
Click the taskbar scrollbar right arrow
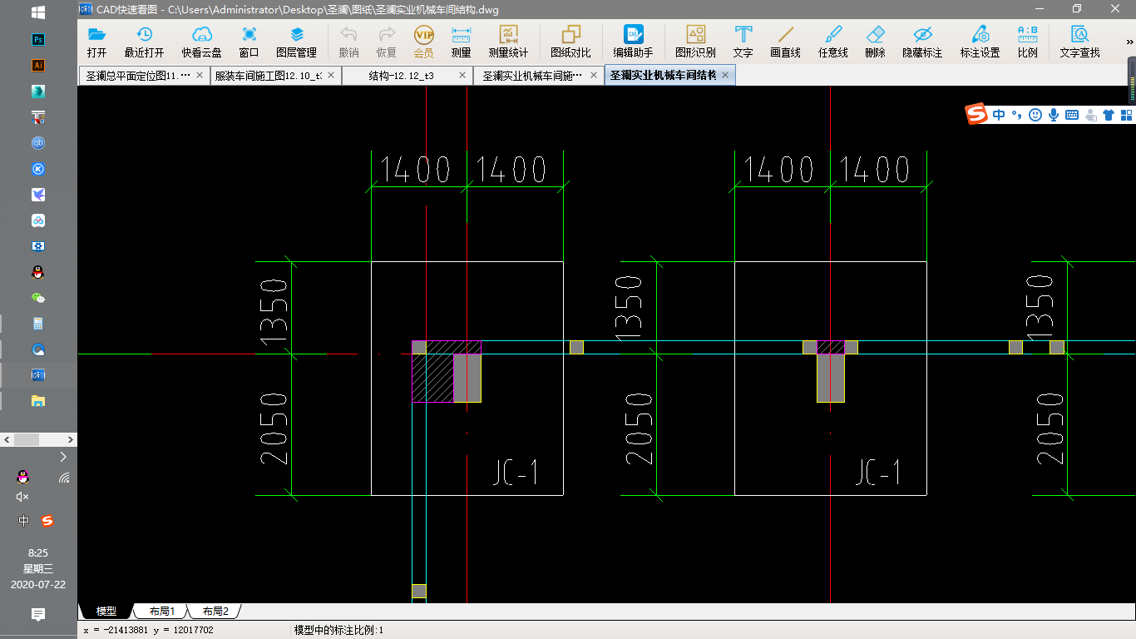pos(71,439)
